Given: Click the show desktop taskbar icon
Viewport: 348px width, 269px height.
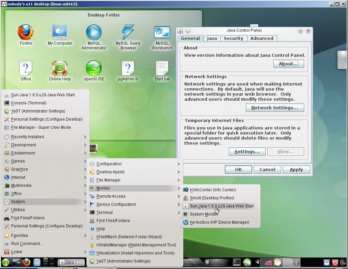Looking at the screenshot, I should pyautogui.click(x=17, y=262).
